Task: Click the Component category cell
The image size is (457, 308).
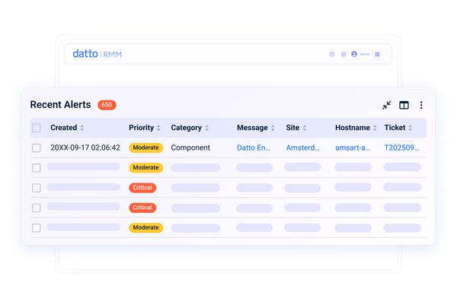Action: (x=190, y=148)
